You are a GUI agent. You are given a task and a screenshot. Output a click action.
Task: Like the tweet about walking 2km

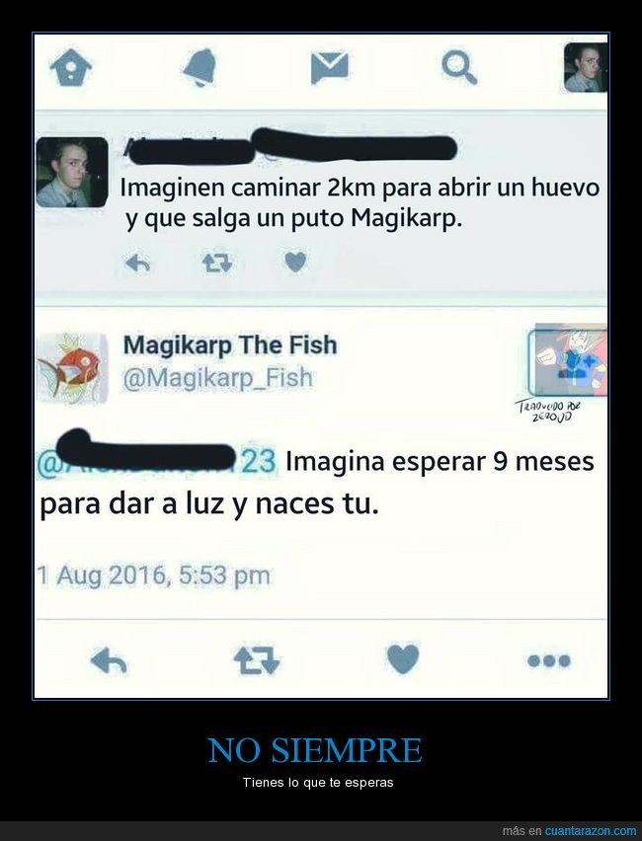295,262
